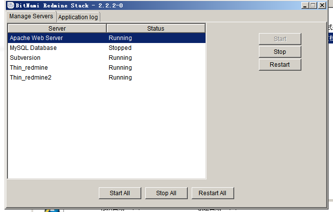This screenshot has height=212, width=333.
Task: Stop all servers with Stop All
Action: coord(166,193)
